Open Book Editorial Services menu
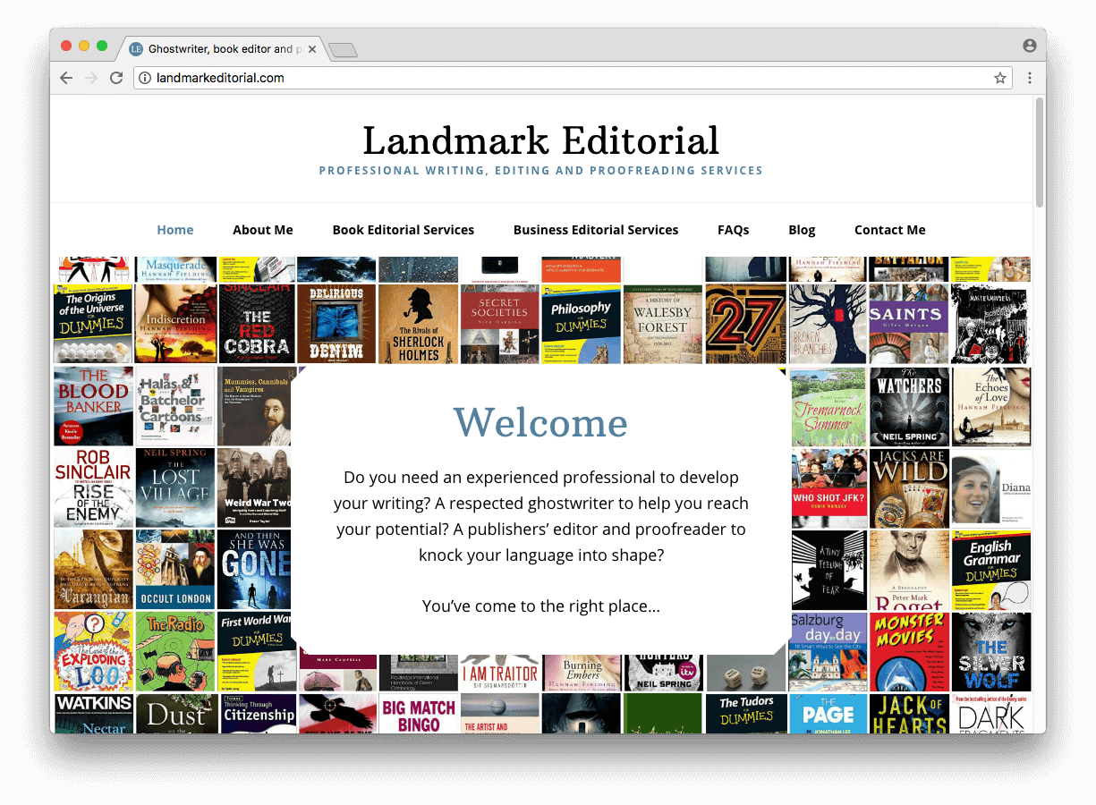The height and width of the screenshot is (805, 1096). (404, 230)
